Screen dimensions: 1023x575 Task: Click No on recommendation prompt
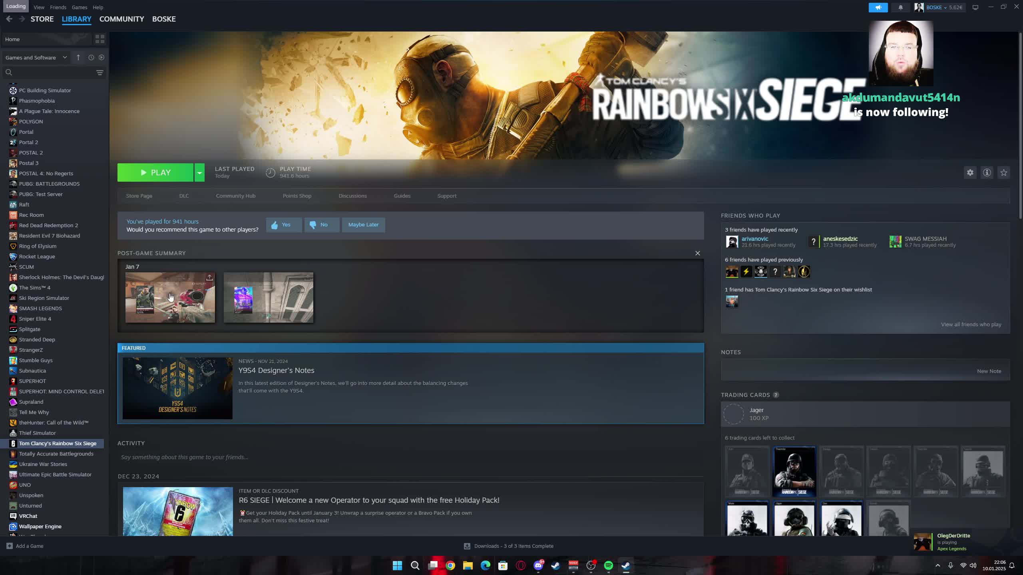coord(322,225)
